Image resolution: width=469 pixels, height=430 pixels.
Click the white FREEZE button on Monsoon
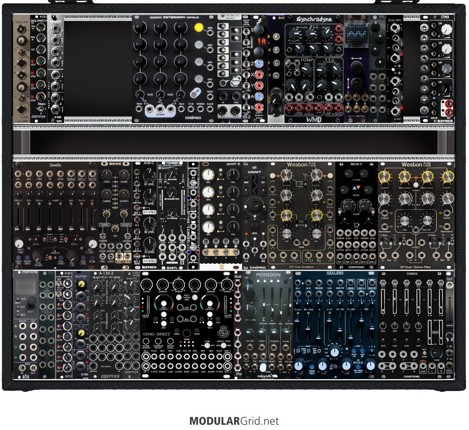[263, 367]
